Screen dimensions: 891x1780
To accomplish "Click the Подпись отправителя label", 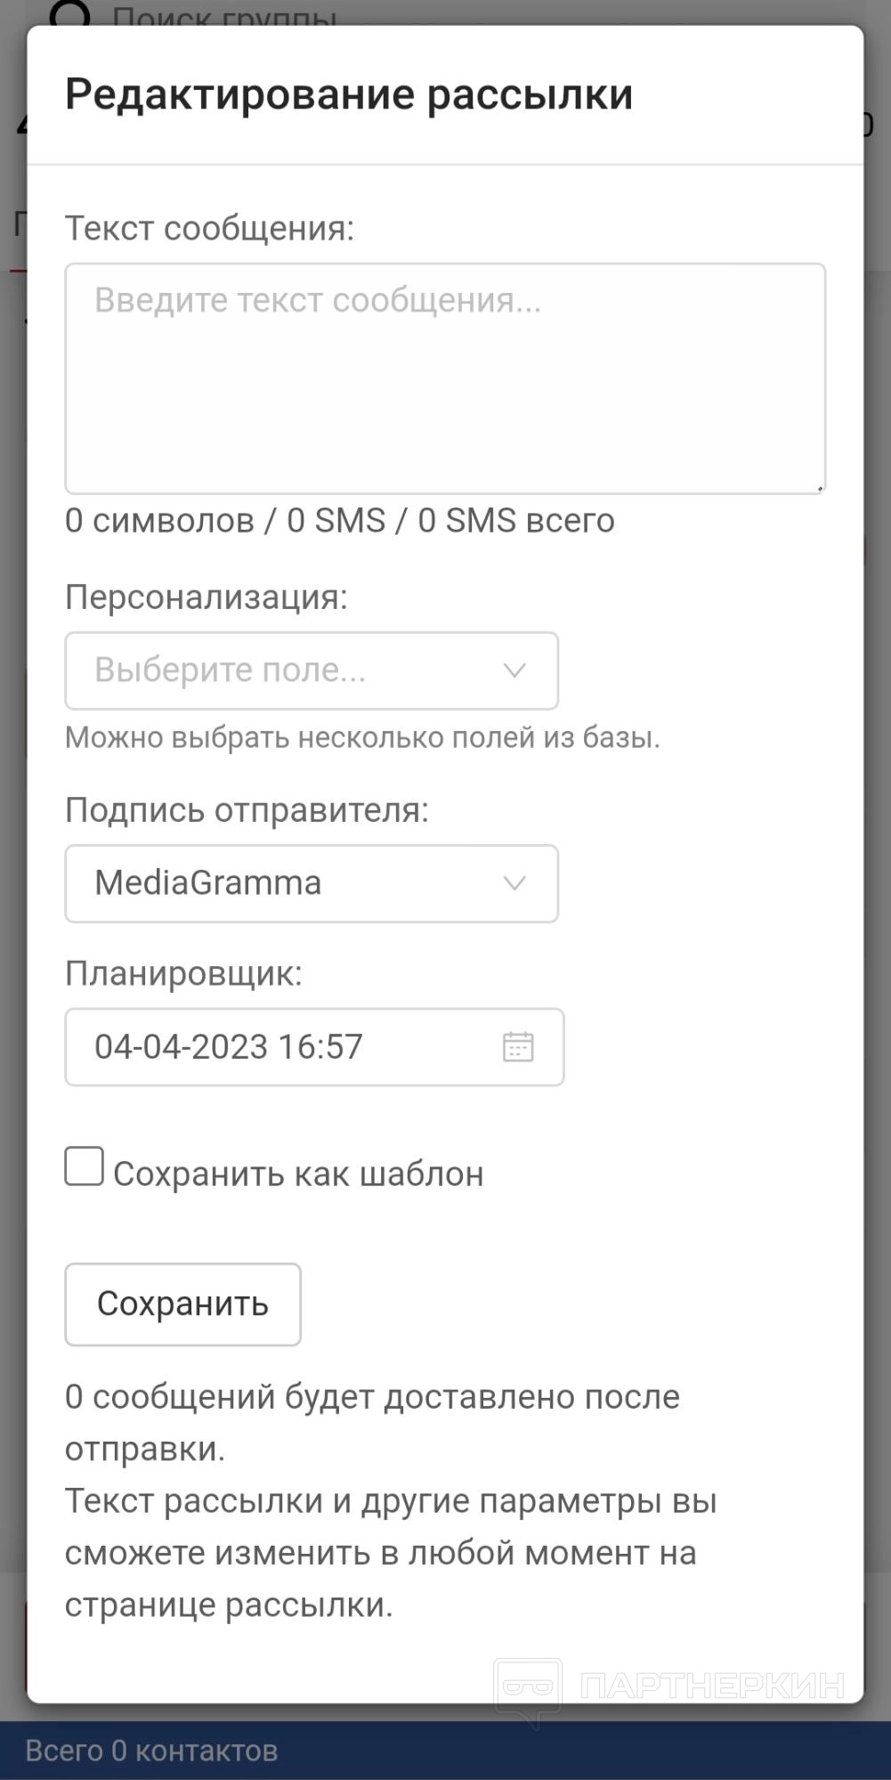I will [x=247, y=810].
